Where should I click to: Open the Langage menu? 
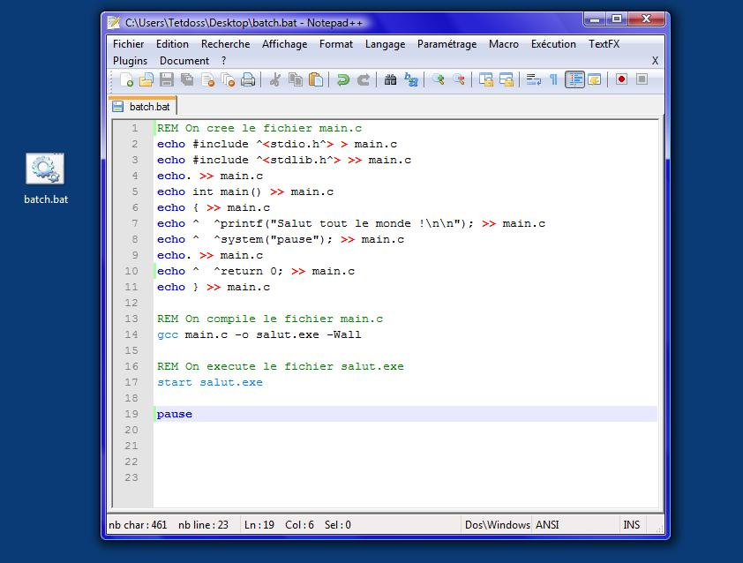[x=385, y=44]
